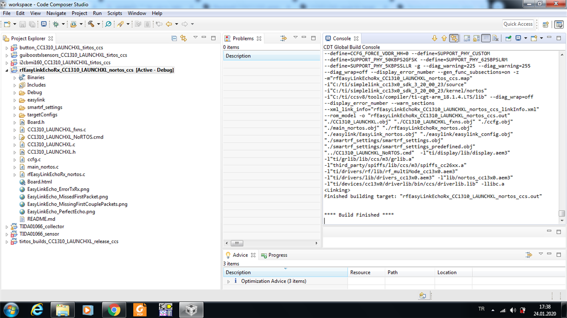Expand Optimization Advice (3 items)
567x318 pixels.
click(x=228, y=281)
